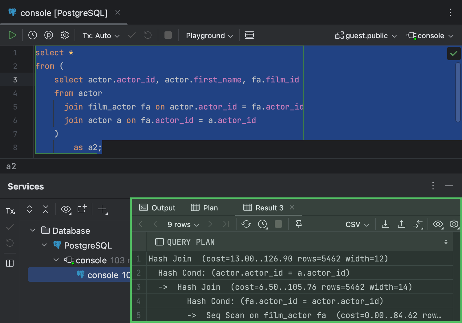Select the console node in the database tree
This screenshot has width=462, height=323.
coord(91,260)
